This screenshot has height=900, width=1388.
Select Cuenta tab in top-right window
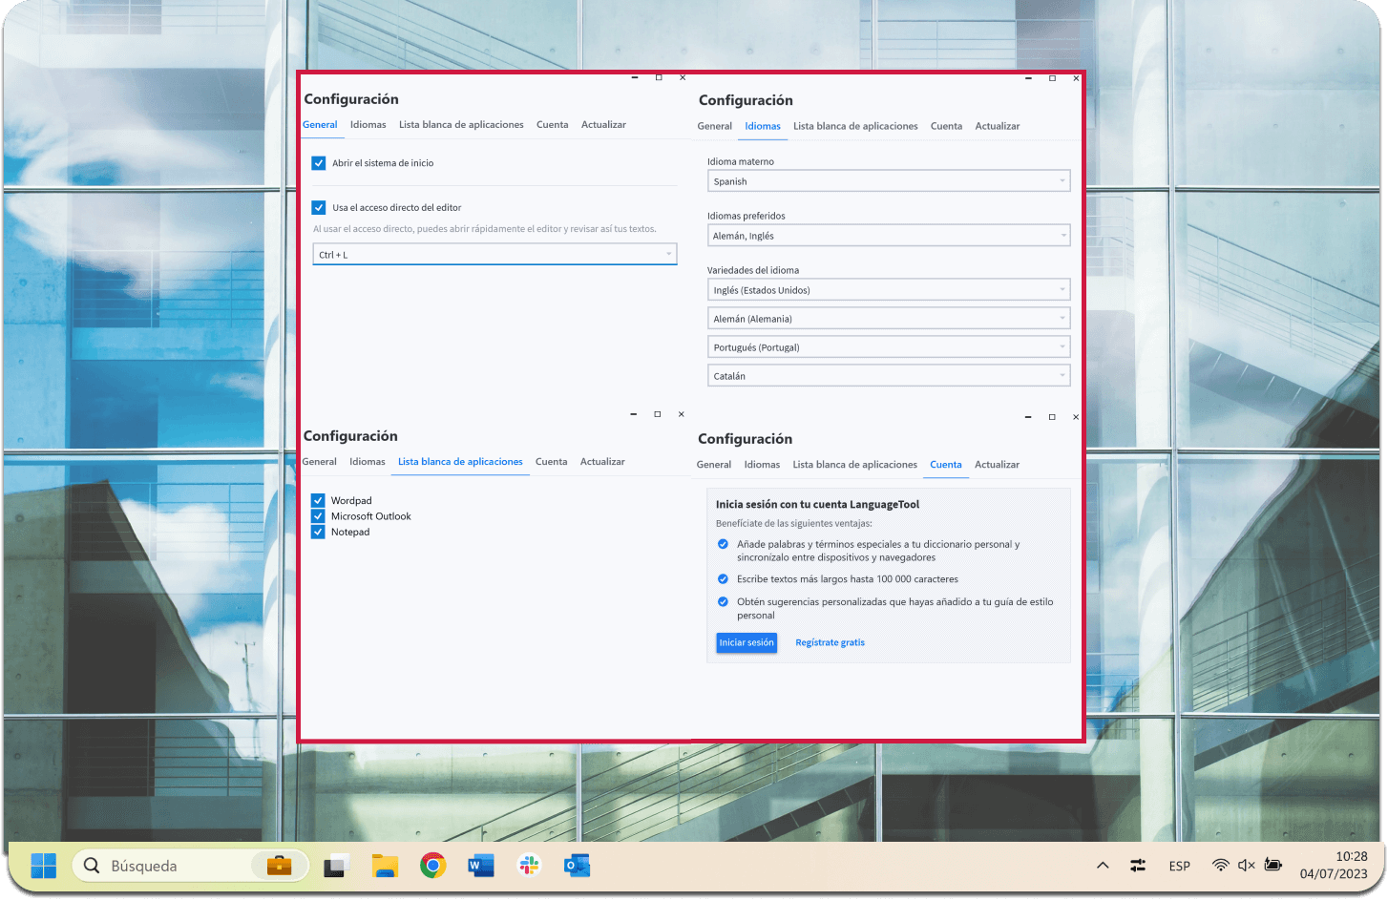[x=946, y=126]
